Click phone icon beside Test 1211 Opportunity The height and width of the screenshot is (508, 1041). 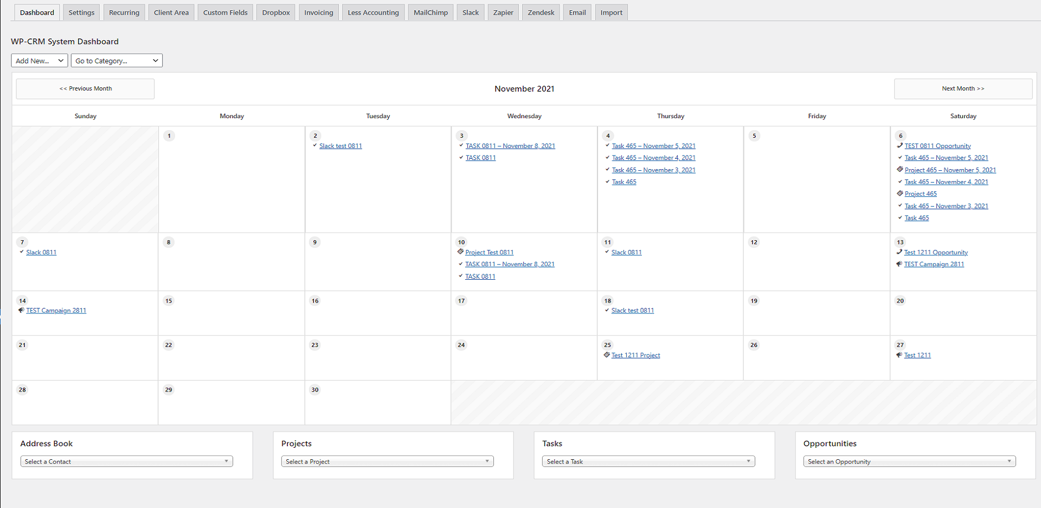[899, 252]
